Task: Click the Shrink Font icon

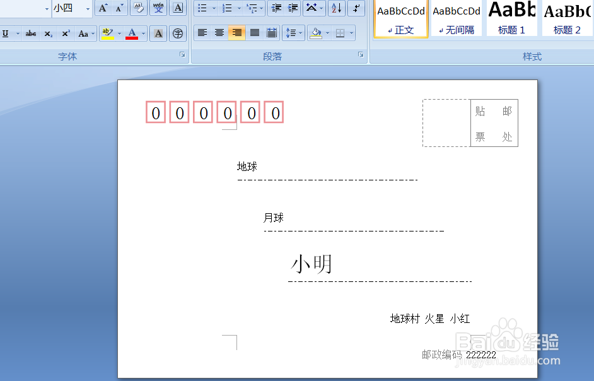Action: [x=119, y=8]
